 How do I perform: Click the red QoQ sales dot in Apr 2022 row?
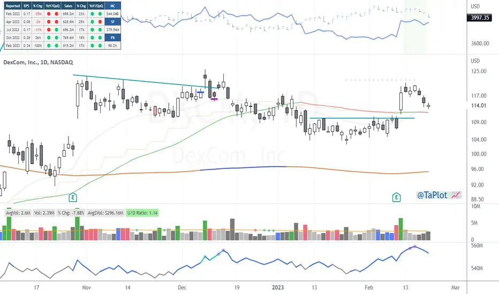click(100, 22)
